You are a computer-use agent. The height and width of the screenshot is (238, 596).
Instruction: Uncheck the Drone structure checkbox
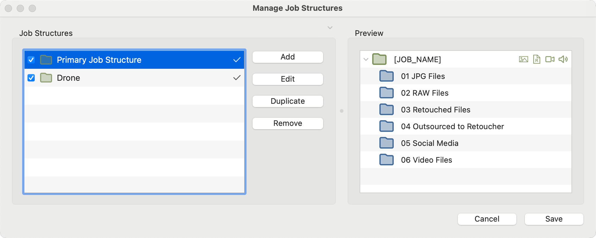31,78
